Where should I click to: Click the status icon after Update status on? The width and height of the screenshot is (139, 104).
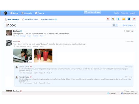point(56,19)
